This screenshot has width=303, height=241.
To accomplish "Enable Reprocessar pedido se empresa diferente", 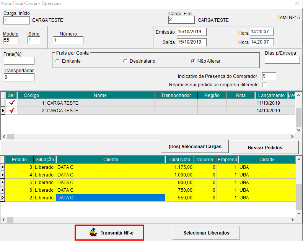I will click(x=264, y=85).
